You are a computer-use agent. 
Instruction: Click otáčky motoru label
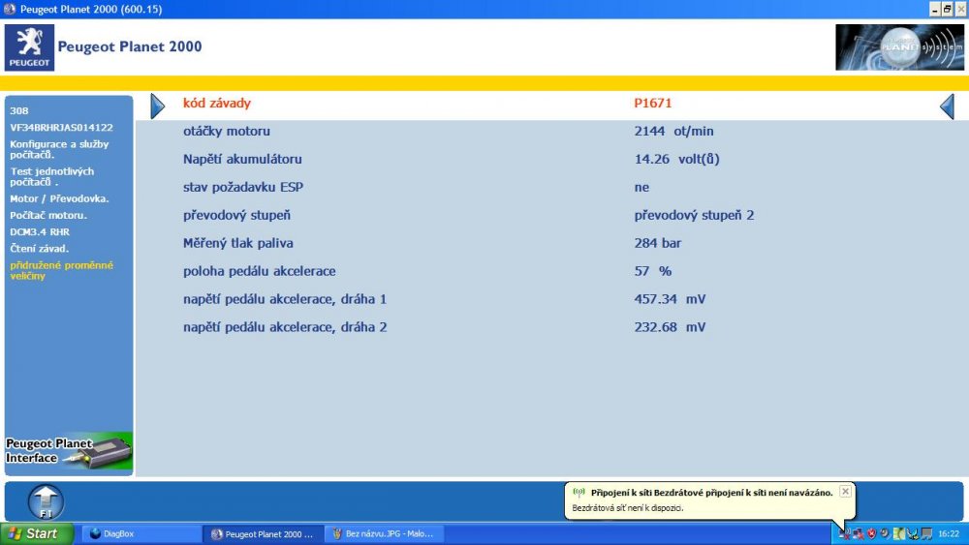tap(226, 131)
